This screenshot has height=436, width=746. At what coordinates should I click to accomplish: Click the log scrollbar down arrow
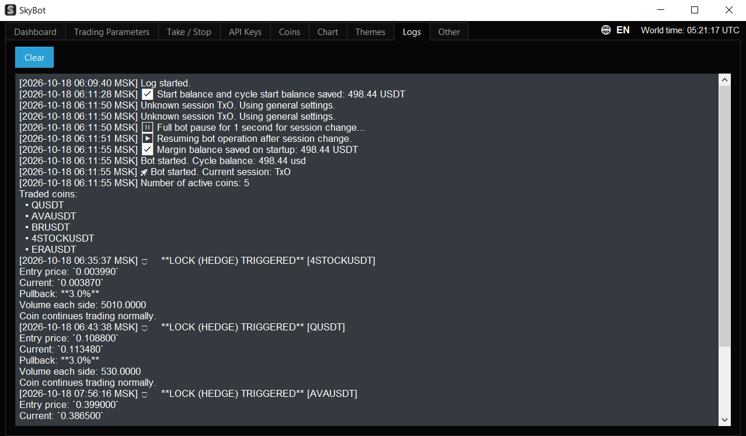724,420
